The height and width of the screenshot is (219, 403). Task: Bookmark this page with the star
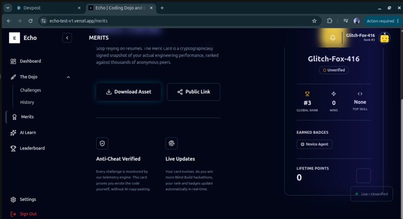pos(314,21)
